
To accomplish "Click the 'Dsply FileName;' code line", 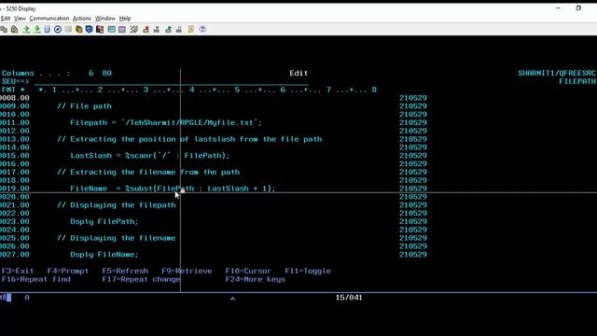I will 104,255.
